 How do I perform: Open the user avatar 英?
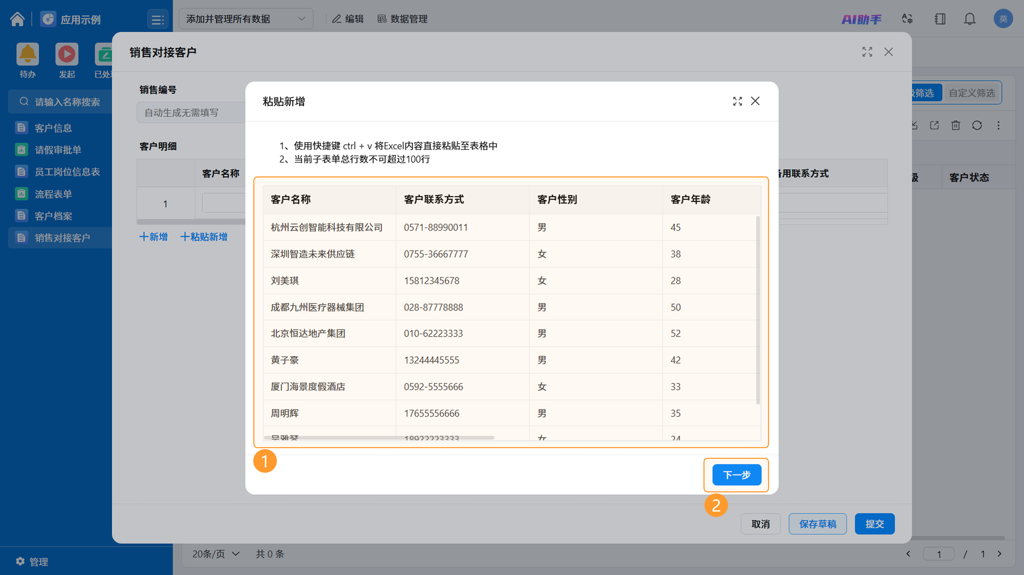tap(1003, 19)
